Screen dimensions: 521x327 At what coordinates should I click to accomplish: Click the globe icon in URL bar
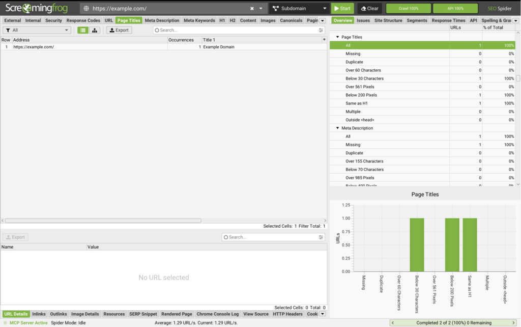[86, 8]
